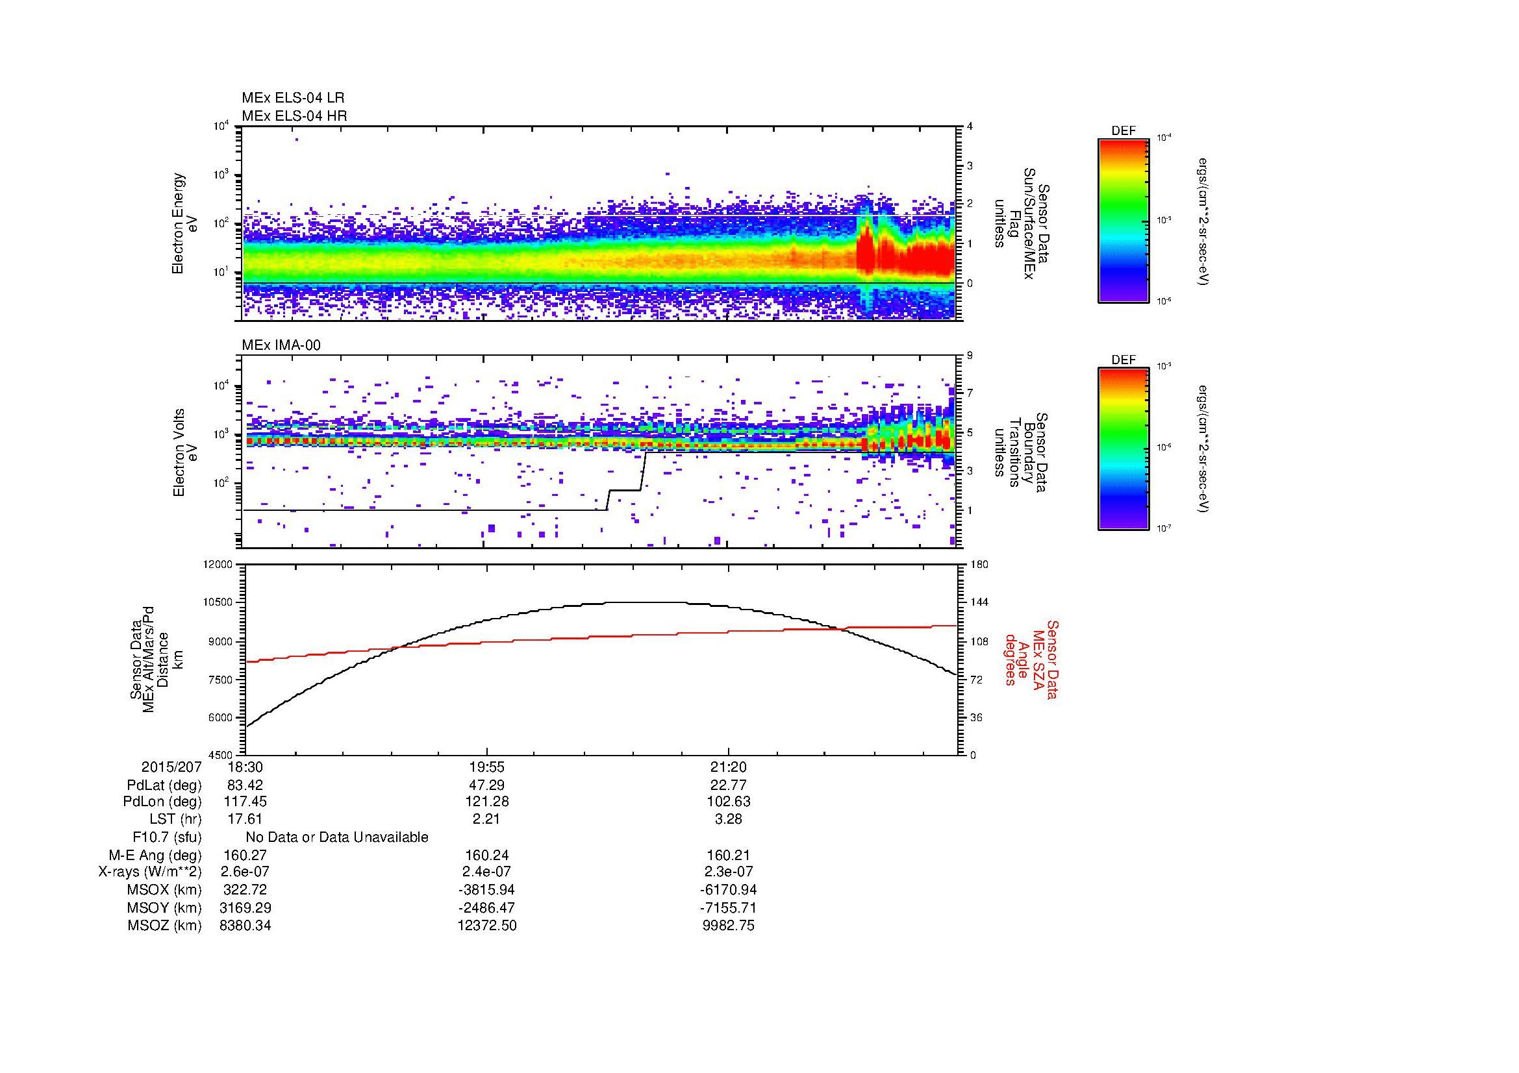
Task: Click the '21:20' time tick label
Action: pyautogui.click(x=728, y=767)
